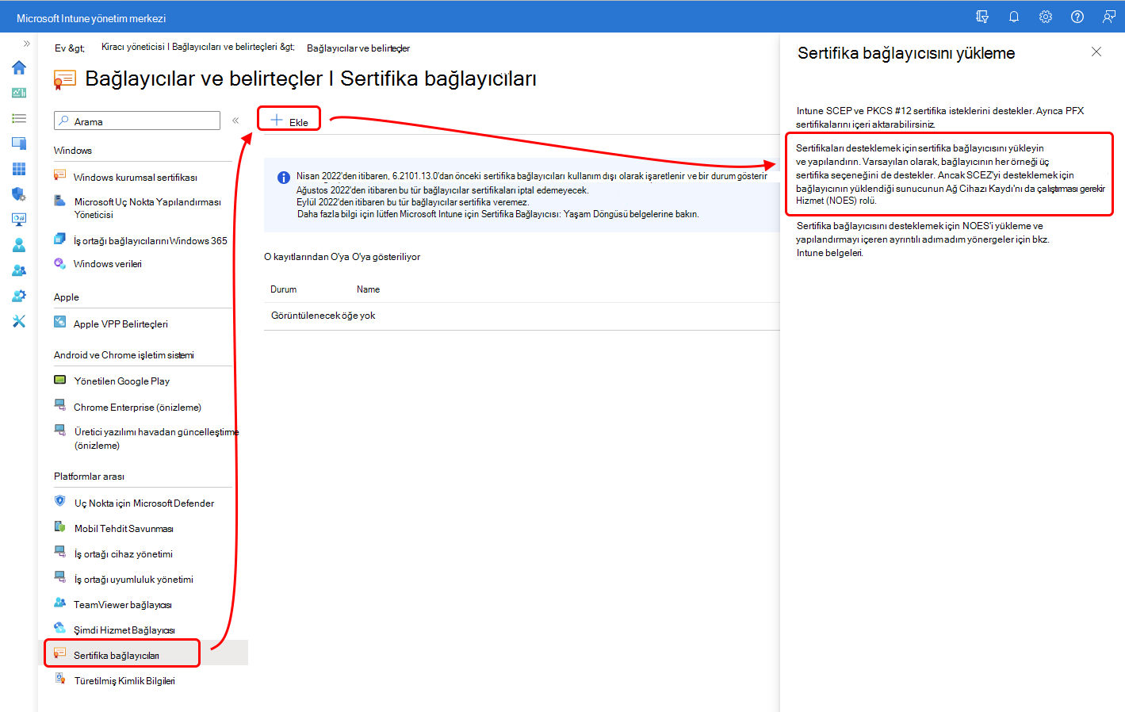Viewport: 1125px width, 712px height.
Task: Click the Yönetilen Google Play icon
Action: (x=59, y=380)
